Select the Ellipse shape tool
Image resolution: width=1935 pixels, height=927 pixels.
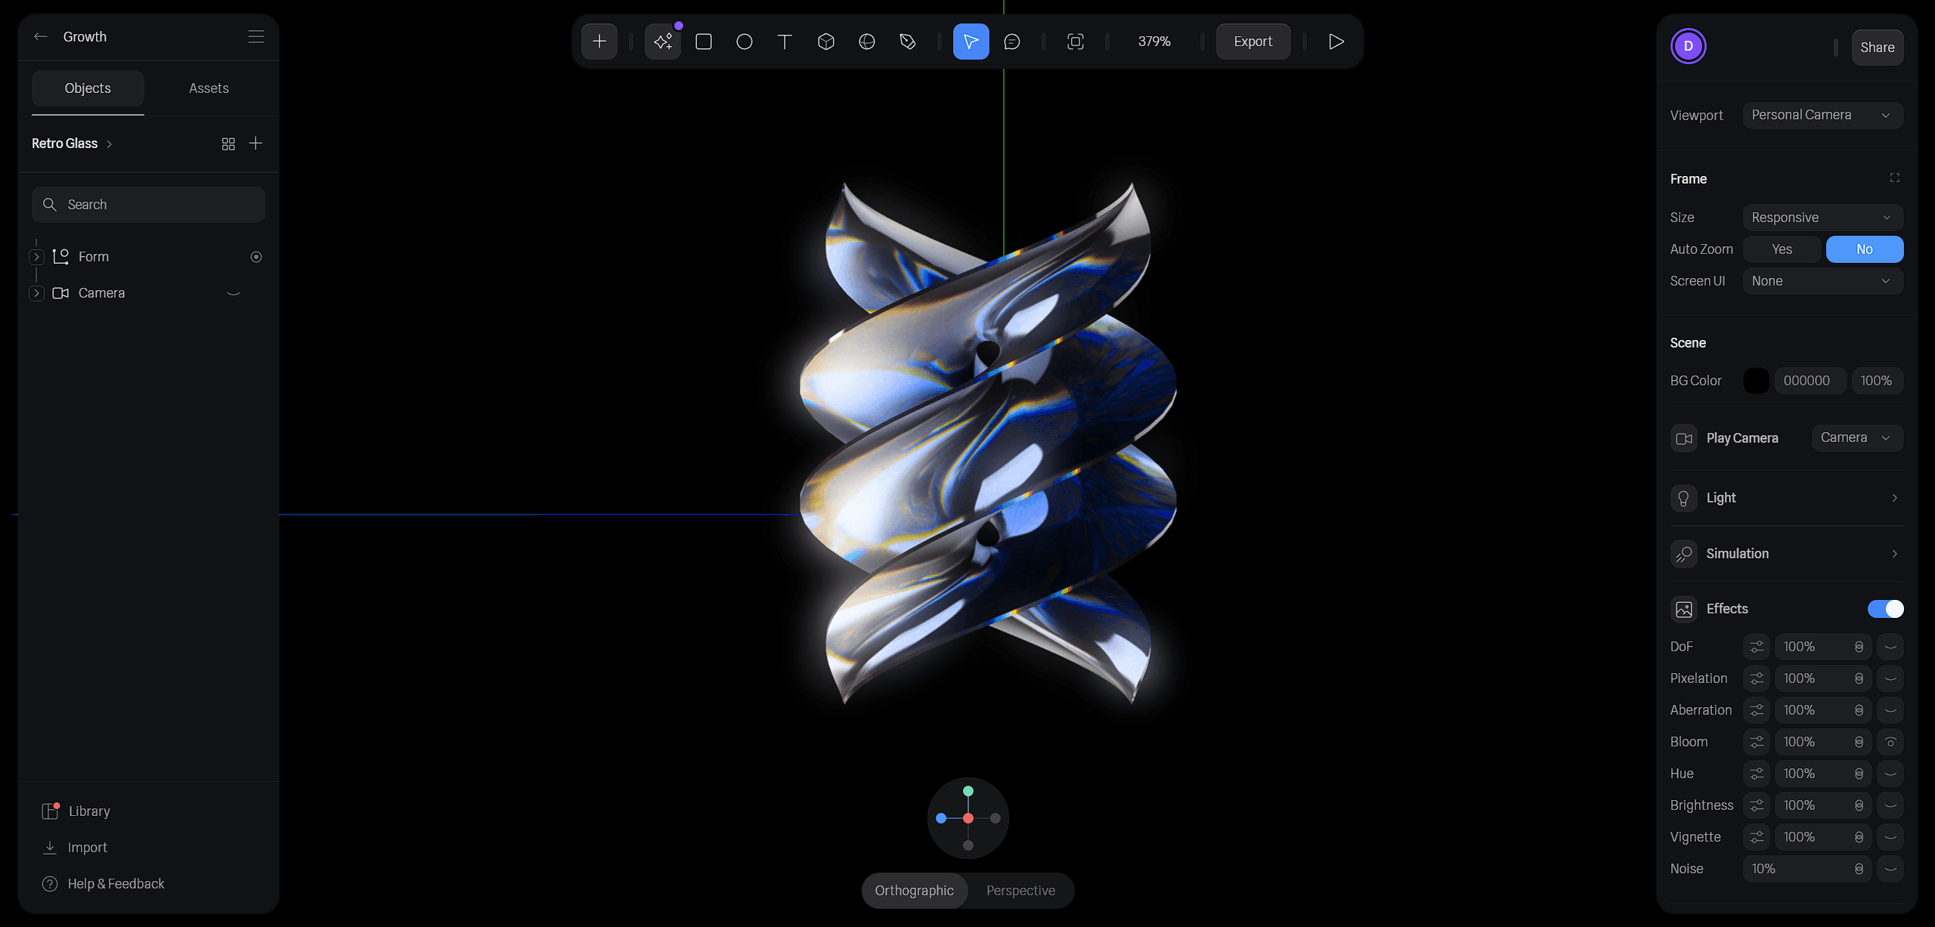pyautogui.click(x=744, y=42)
